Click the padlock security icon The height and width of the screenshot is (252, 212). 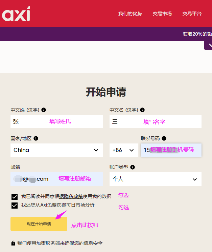(13, 243)
